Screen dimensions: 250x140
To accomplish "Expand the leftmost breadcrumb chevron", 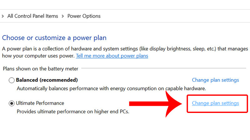I will (x=3, y=16).
